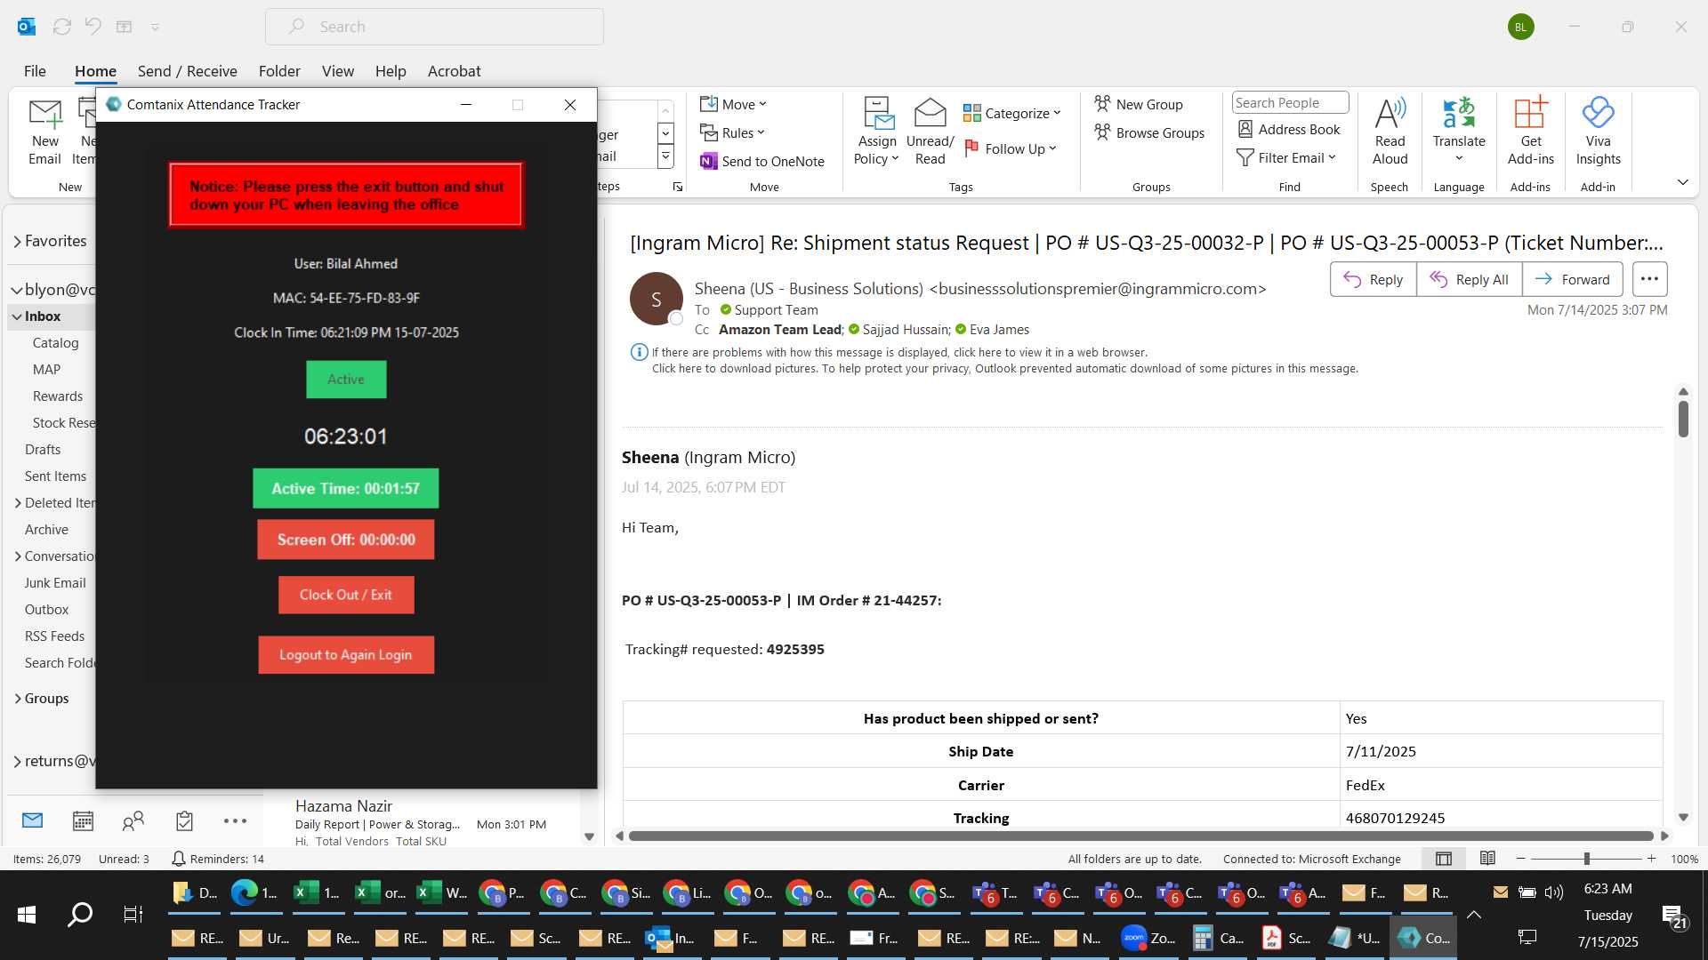The height and width of the screenshot is (960, 1708).
Task: Click Reply All button
Action: coord(1469,279)
